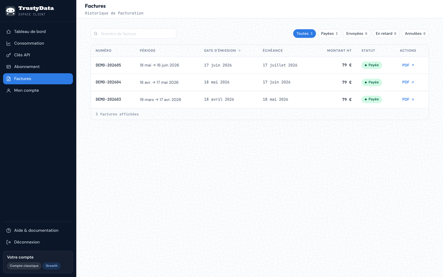Click issue date 18 avril 2026

tap(219, 100)
